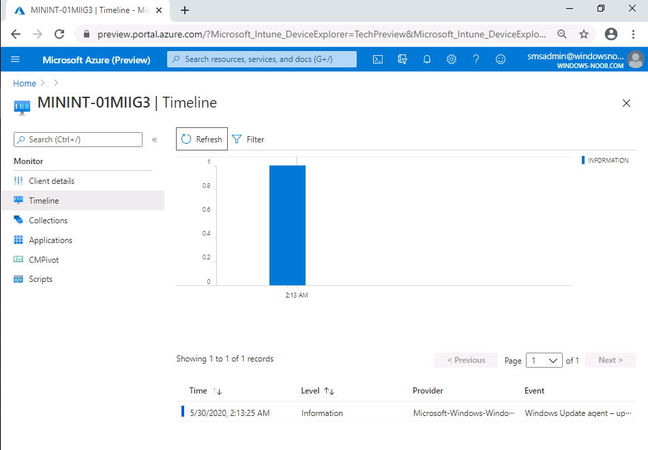Open portal settings gear
Viewport: 648px width, 450px height.
[452, 59]
